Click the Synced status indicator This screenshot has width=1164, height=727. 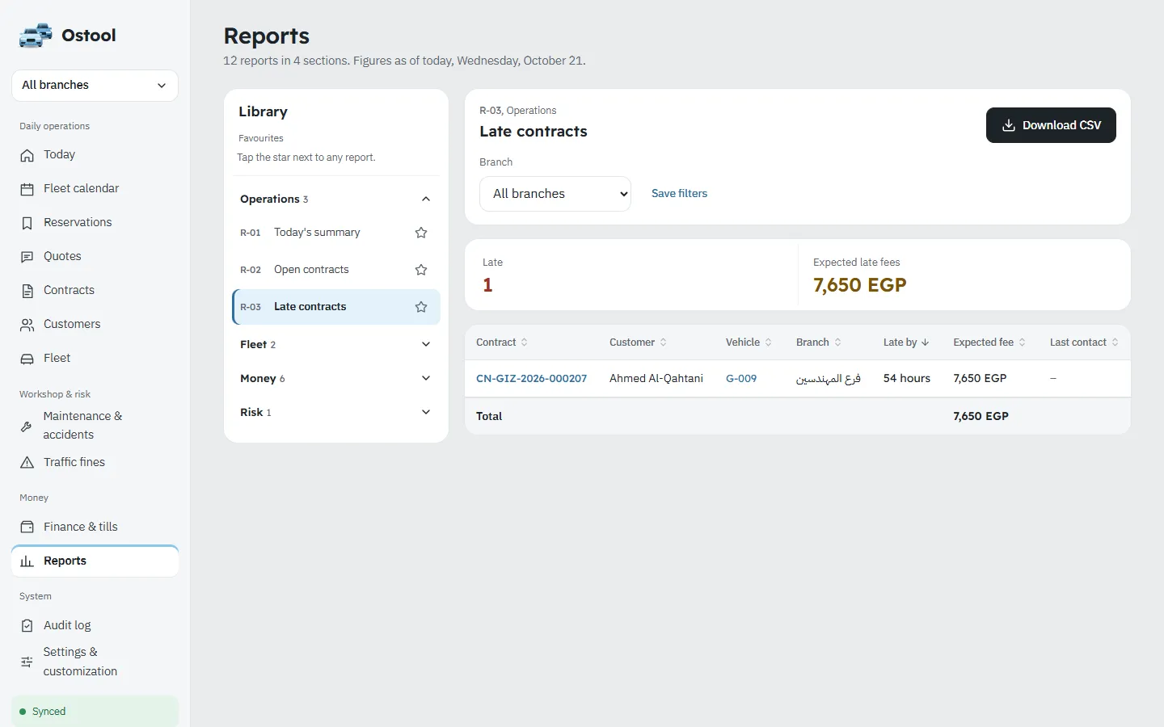pos(95,712)
